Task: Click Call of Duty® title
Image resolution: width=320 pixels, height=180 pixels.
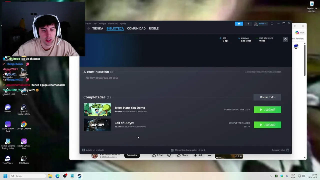Action: click(x=124, y=123)
